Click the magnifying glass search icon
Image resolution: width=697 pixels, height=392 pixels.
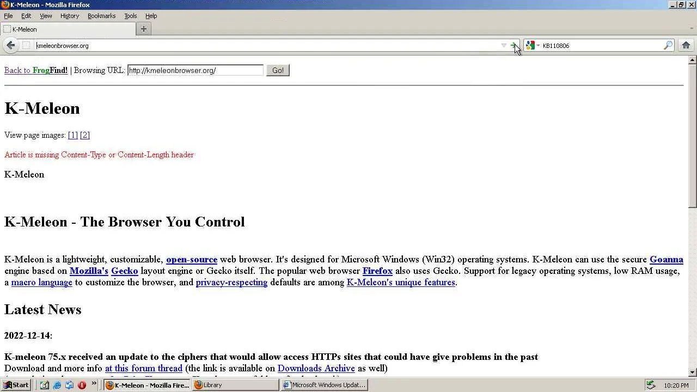click(x=668, y=45)
